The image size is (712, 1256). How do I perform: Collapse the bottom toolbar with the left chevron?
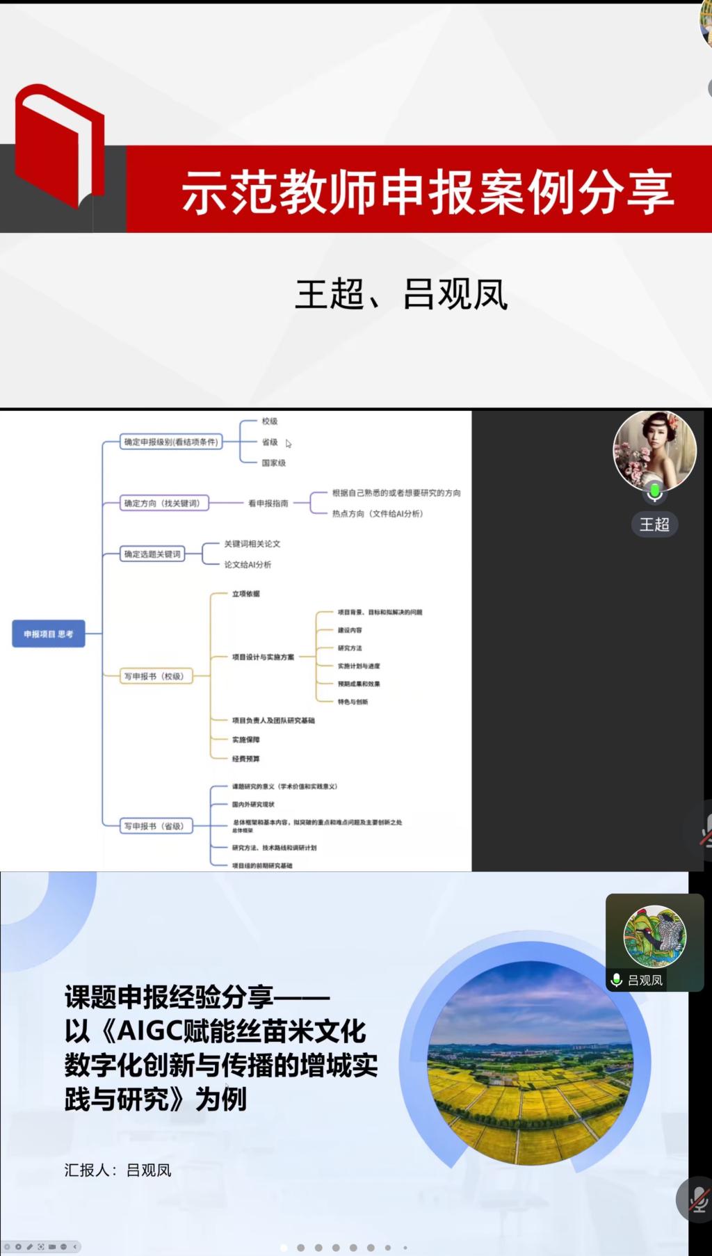pos(75,1247)
